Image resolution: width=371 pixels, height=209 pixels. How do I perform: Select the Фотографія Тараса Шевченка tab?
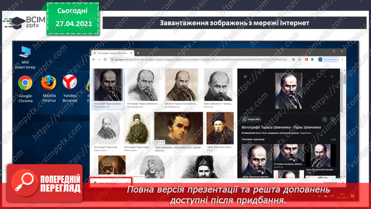[x=112, y=53]
